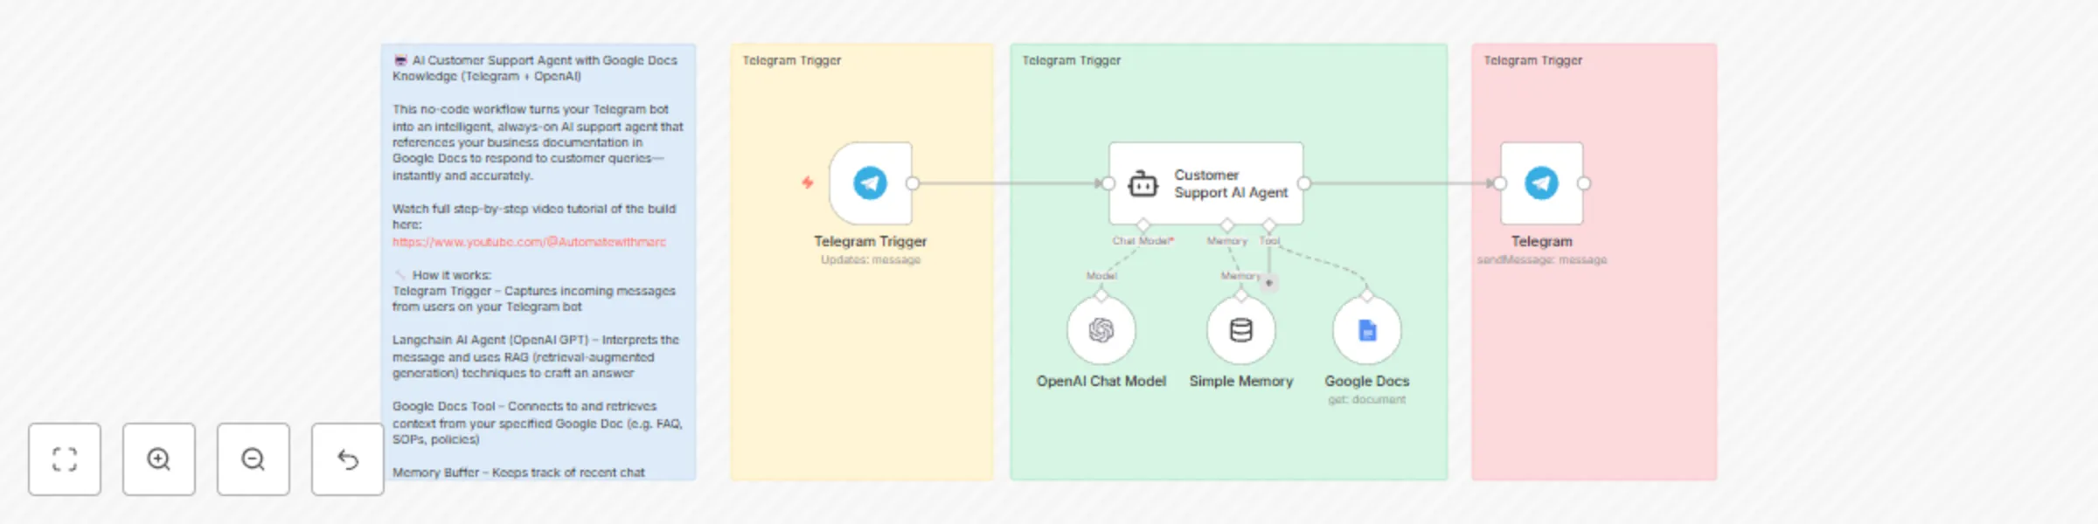This screenshot has width=2098, height=524.
Task: Click the 'Memory Buffer' description line
Action: point(518,472)
